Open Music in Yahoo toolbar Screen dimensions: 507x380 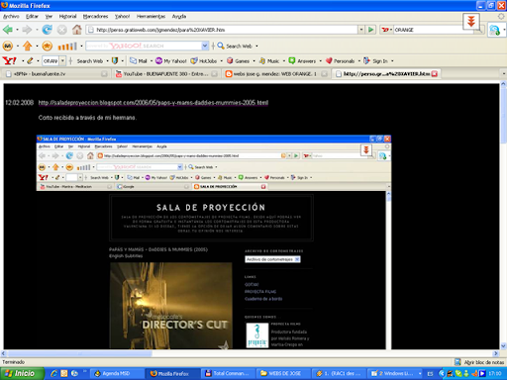click(x=269, y=61)
